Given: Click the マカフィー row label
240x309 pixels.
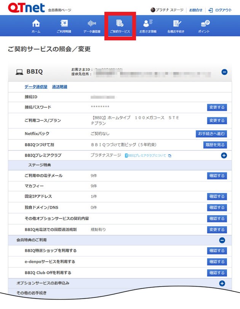Looking at the screenshot, I should 34,186.
